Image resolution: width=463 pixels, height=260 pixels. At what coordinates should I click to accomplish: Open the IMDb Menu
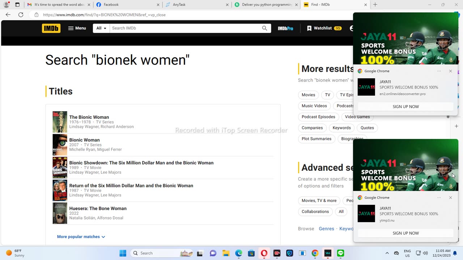click(77, 28)
